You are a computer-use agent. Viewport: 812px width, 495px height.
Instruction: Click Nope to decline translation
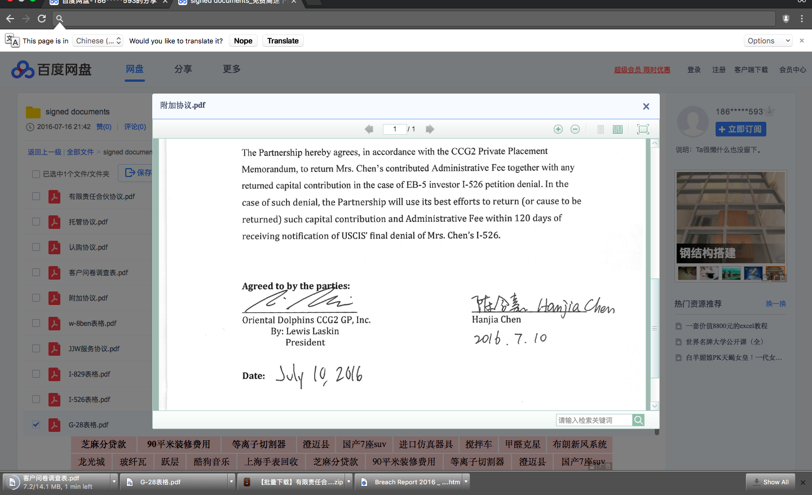(x=243, y=41)
